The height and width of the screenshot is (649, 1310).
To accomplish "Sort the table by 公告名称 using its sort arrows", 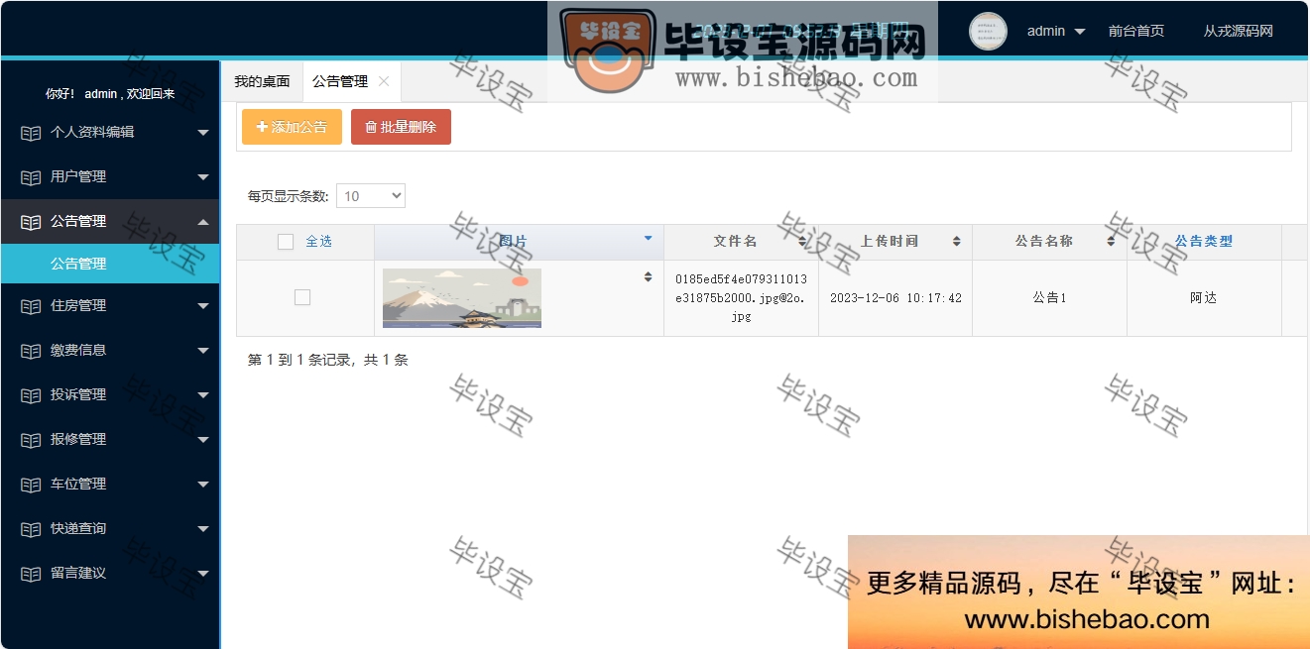I will 1112,242.
